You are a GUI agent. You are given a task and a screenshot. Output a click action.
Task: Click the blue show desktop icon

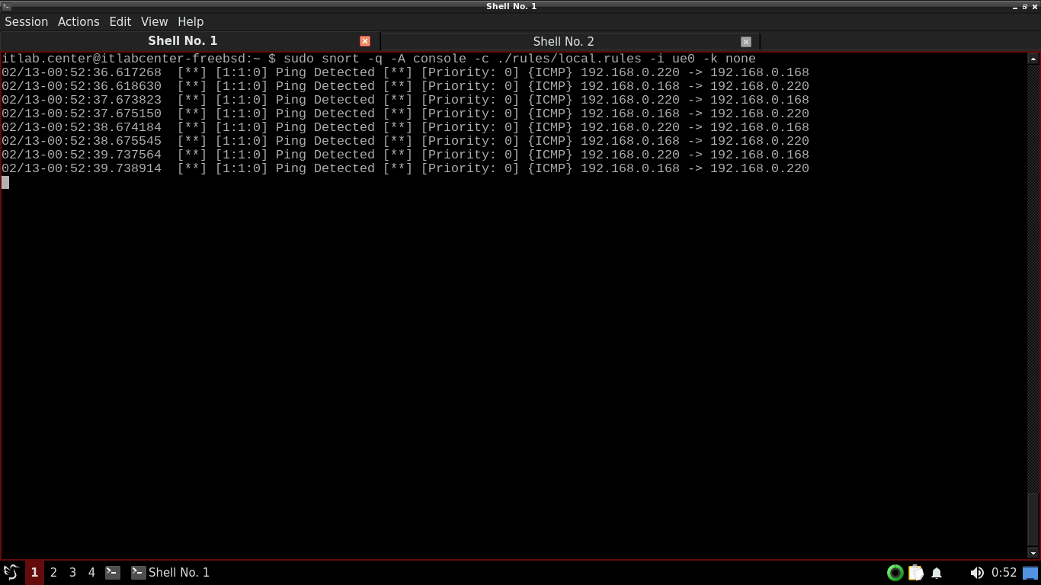(1030, 572)
